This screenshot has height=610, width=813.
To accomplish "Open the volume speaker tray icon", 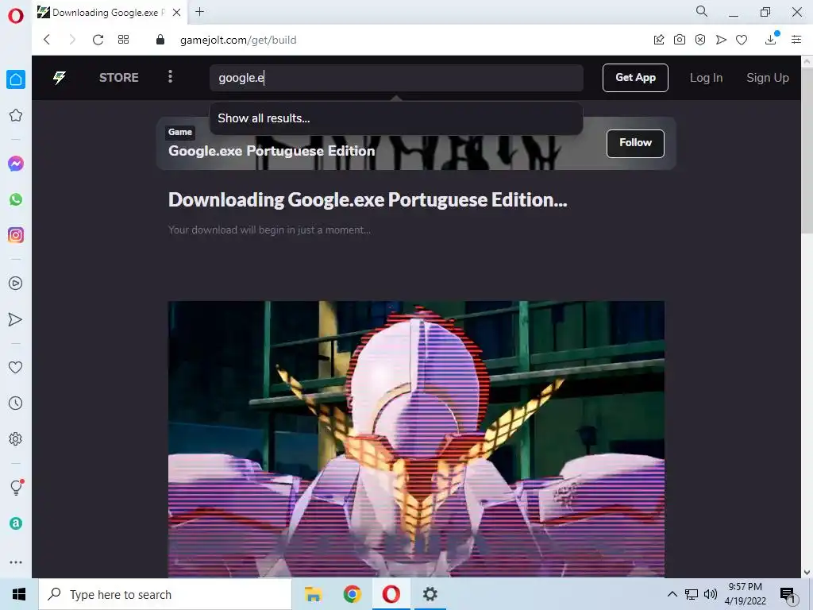I will pyautogui.click(x=711, y=594).
